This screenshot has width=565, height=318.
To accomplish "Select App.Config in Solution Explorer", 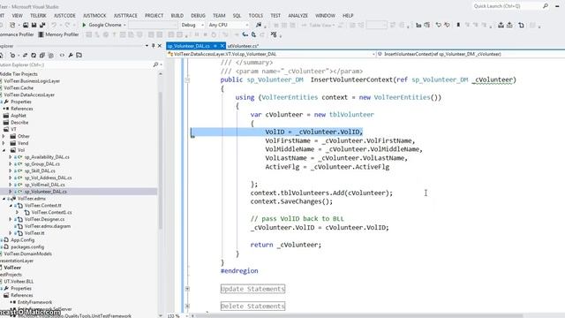I will [x=22, y=240].
